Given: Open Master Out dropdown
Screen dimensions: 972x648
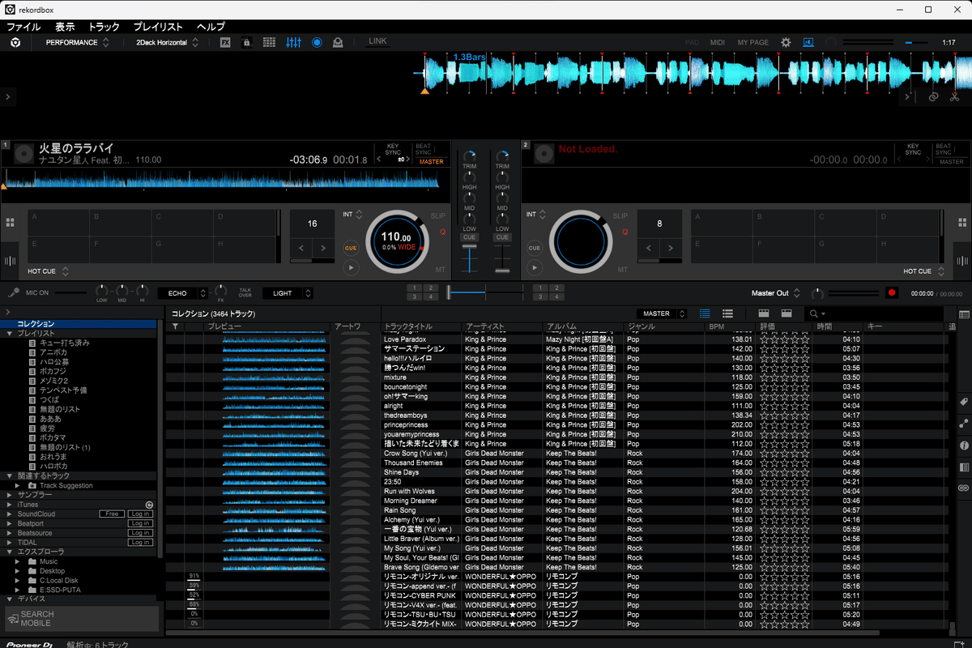Looking at the screenshot, I should tap(776, 293).
